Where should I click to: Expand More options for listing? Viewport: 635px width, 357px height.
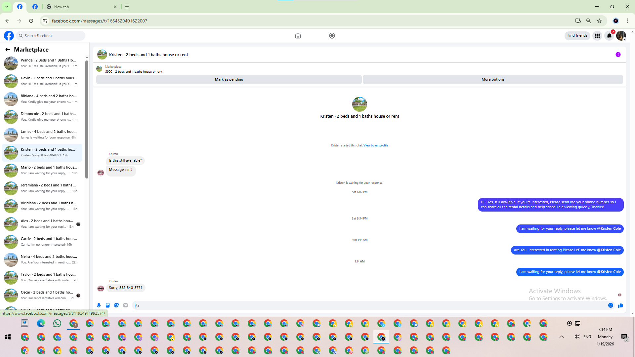tap(492, 79)
